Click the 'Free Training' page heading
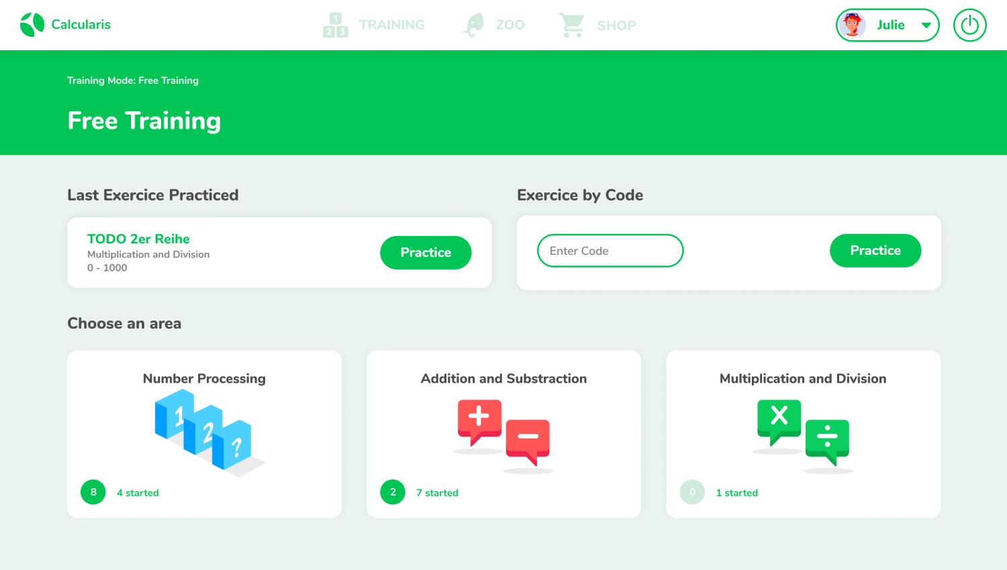The width and height of the screenshot is (1007, 570). click(x=144, y=121)
